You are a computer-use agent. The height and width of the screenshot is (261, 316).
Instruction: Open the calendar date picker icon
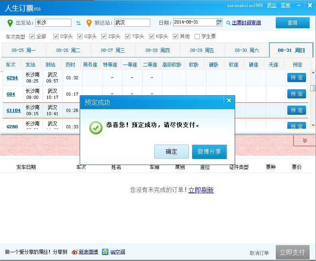coord(219,23)
